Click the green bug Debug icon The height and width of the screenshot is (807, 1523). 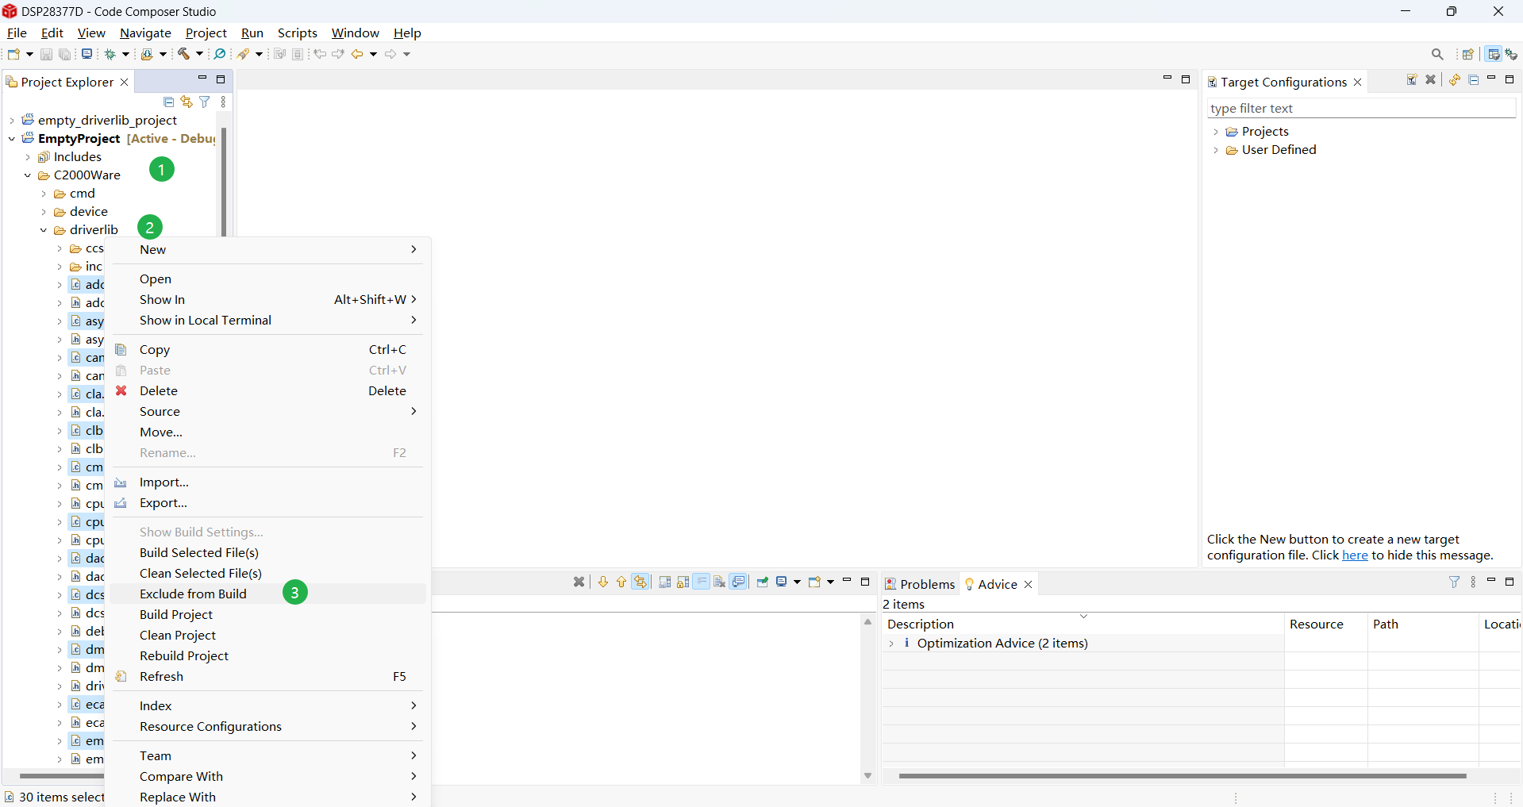coord(110,54)
